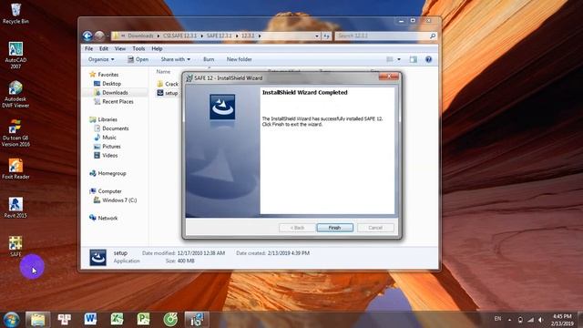Select the setup file in file list

point(168,93)
